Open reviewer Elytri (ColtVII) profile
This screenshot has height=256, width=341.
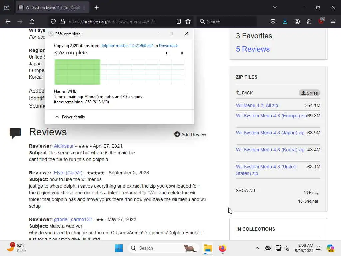coord(68,173)
